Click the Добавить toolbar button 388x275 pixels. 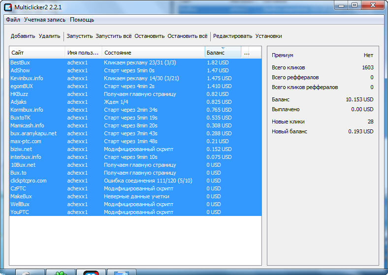pyautogui.click(x=23, y=36)
